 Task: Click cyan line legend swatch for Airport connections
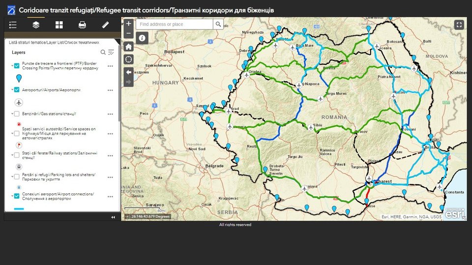(x=19, y=209)
